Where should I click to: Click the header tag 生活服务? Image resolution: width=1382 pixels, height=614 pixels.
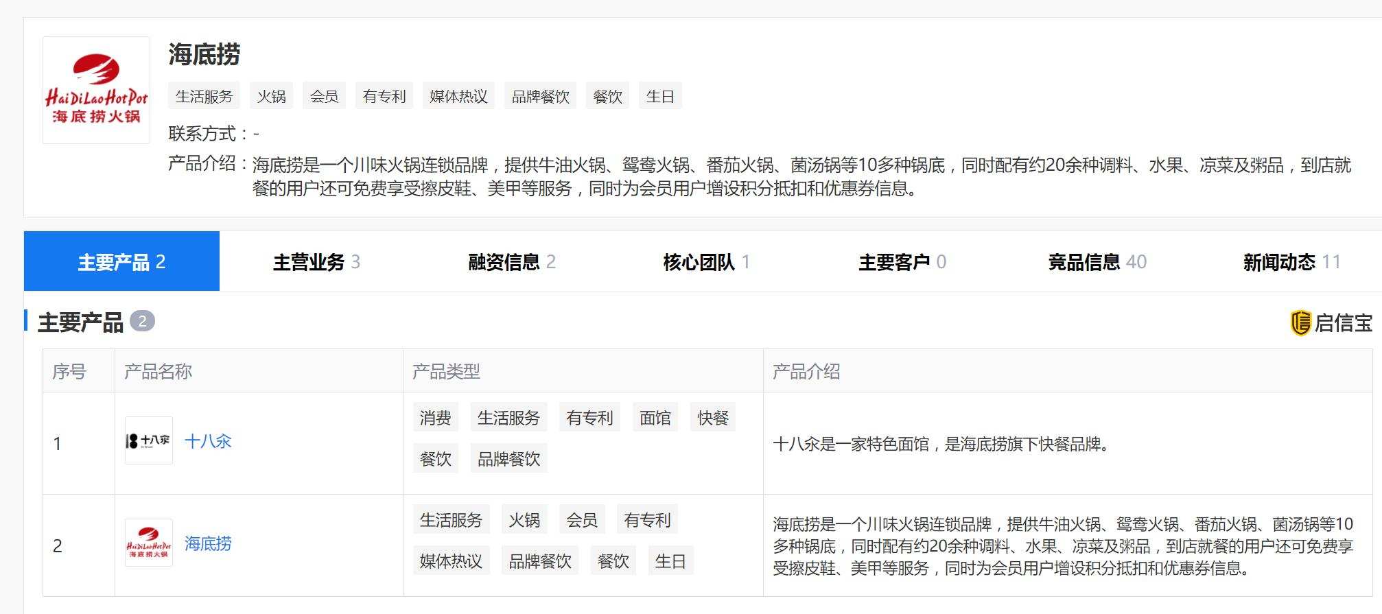coord(204,96)
